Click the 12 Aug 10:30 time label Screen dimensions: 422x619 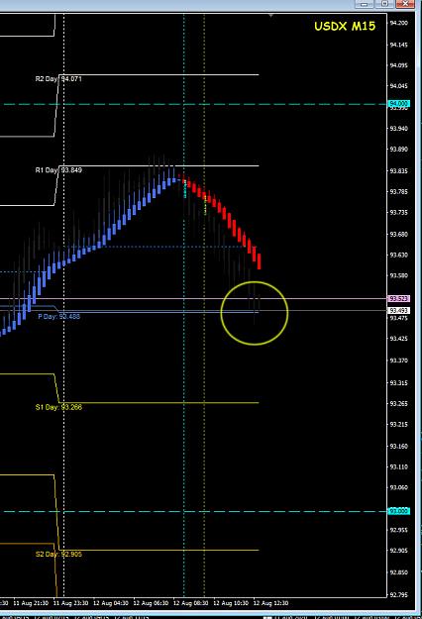pyautogui.click(x=231, y=603)
